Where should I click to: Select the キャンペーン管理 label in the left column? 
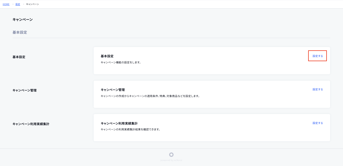25,90
